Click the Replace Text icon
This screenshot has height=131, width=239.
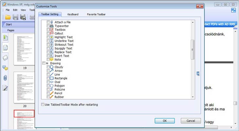52,52
